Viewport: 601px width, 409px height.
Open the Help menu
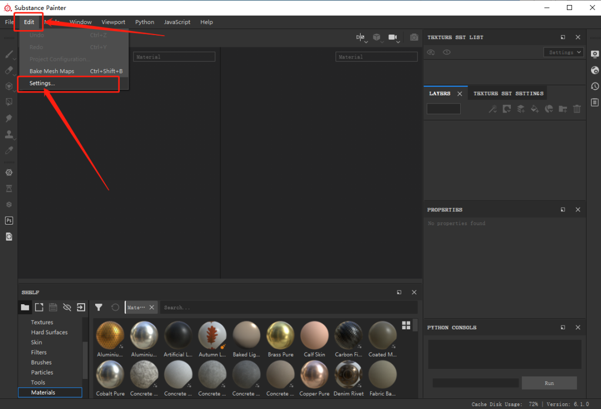(x=206, y=22)
